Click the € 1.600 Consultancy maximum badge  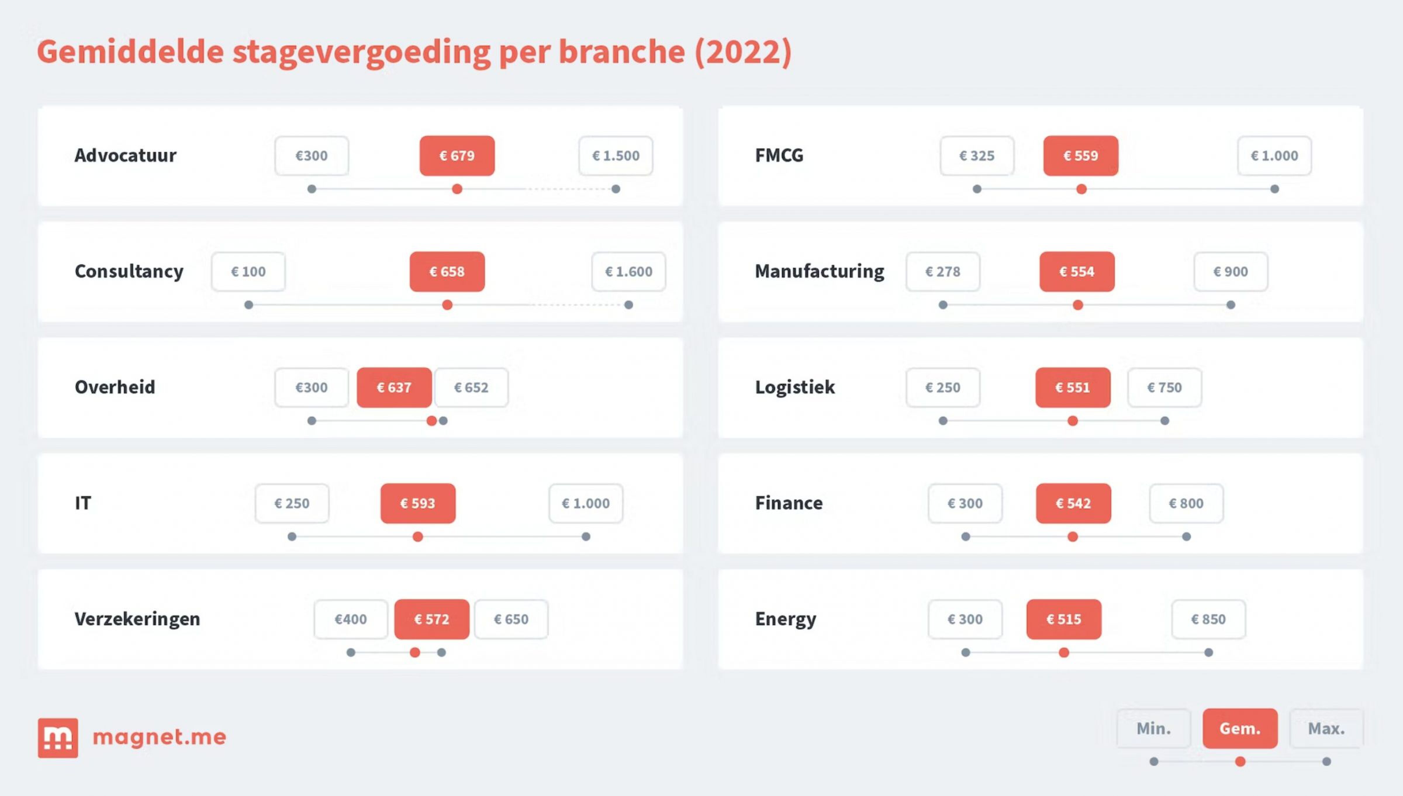point(629,272)
